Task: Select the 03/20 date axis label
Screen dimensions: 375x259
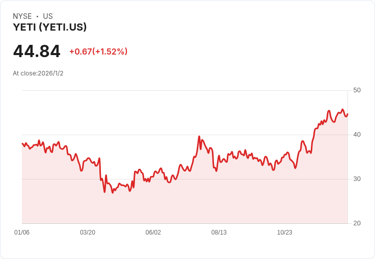Action: coord(88,232)
